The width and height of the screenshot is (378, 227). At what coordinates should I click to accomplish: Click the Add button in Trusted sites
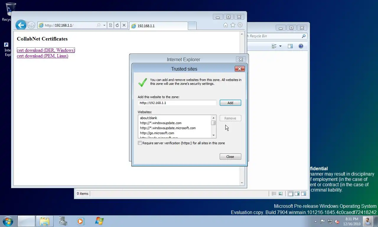[x=230, y=103]
